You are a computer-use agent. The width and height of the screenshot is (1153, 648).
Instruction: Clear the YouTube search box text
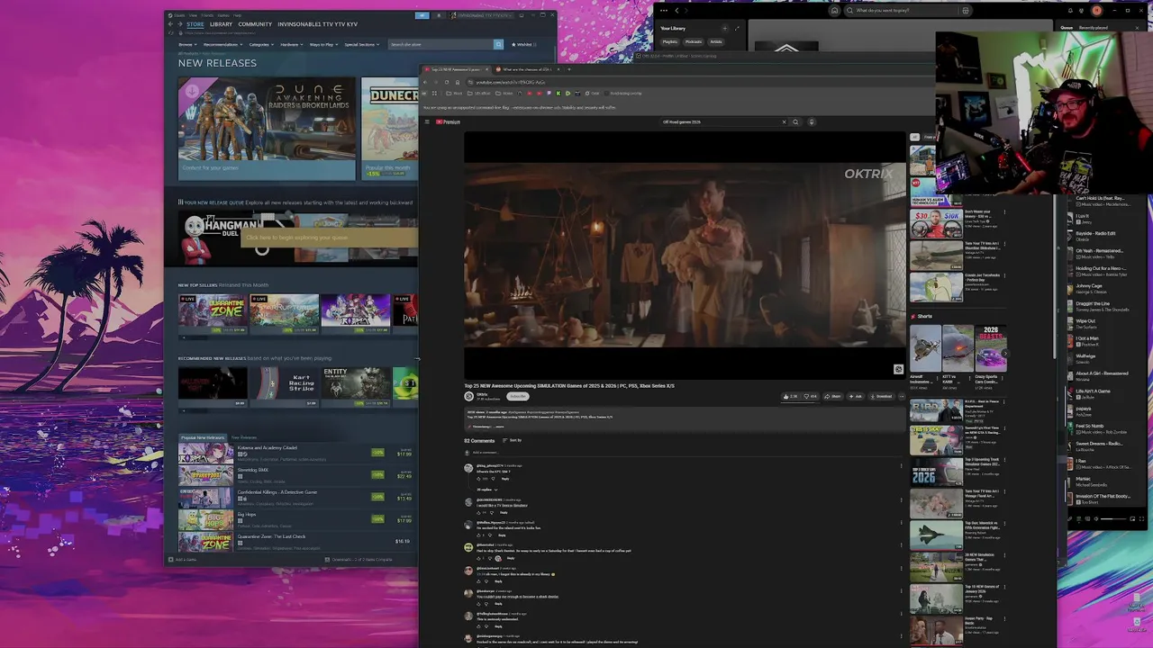click(x=784, y=121)
